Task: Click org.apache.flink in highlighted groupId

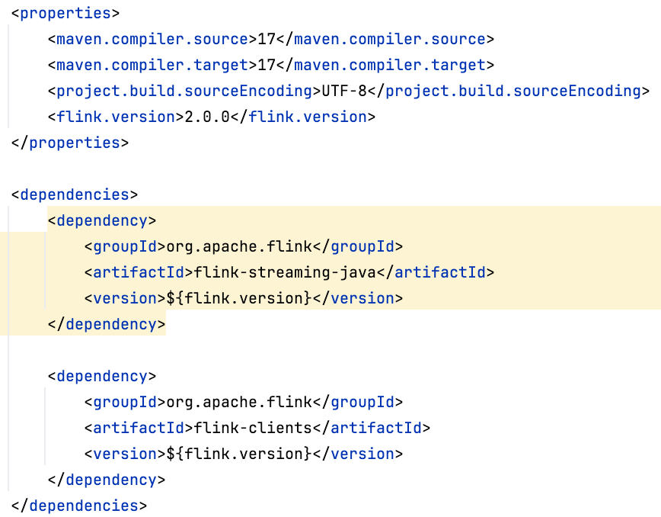Action: [x=239, y=246]
